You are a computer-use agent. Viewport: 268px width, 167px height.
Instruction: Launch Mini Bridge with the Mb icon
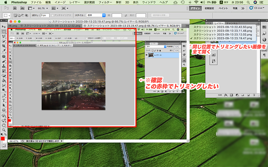point(22,8)
